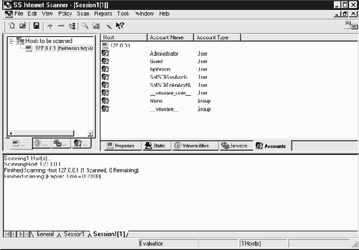
Task: Open the View menu
Action: (47, 13)
